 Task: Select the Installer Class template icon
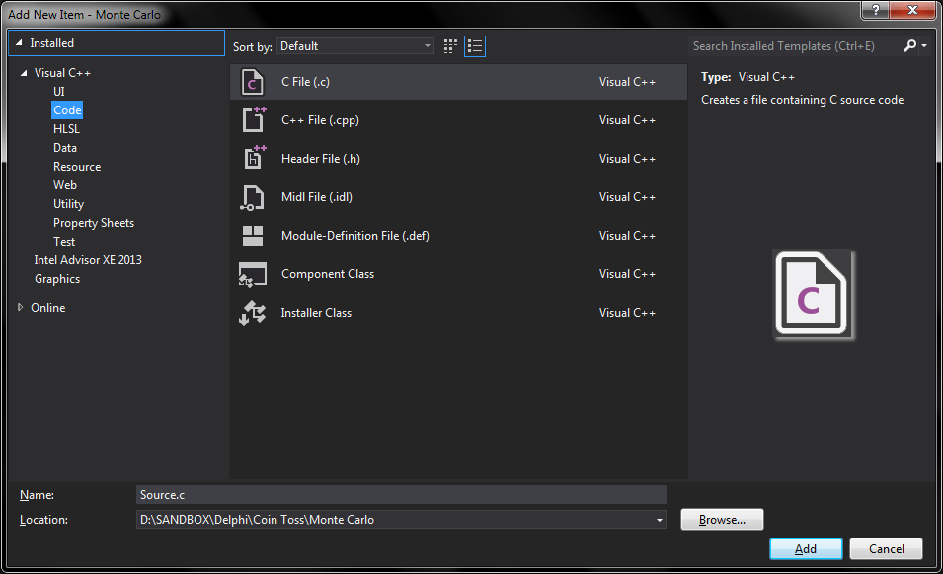pyautogui.click(x=252, y=312)
